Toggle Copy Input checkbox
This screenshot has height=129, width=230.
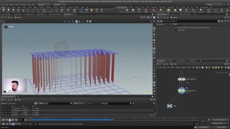point(176,28)
